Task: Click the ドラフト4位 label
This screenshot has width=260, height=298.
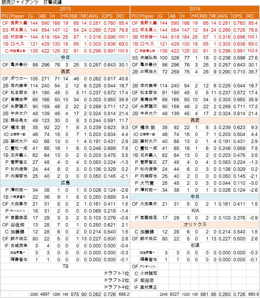Action: [x=116, y=287]
